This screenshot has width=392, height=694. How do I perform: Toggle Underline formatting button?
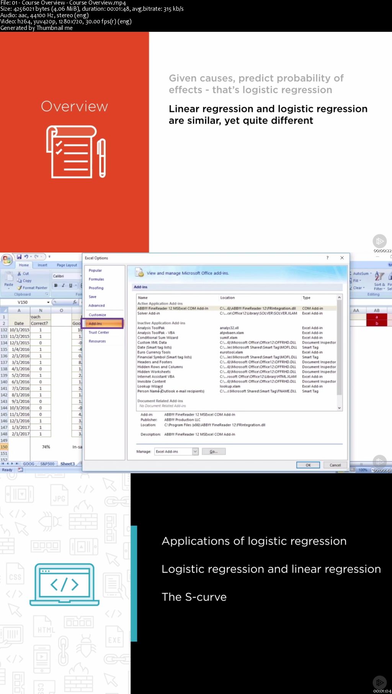point(70,285)
